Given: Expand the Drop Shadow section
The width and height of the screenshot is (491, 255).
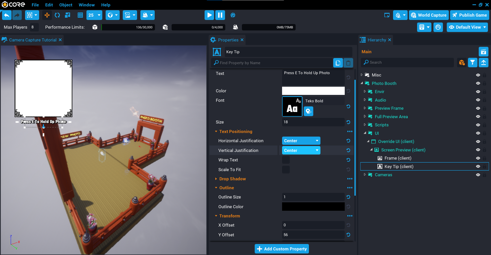Looking at the screenshot, I should (x=216, y=179).
